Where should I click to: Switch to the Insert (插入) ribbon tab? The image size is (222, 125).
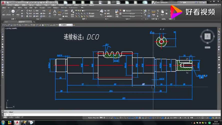coord(9,8)
